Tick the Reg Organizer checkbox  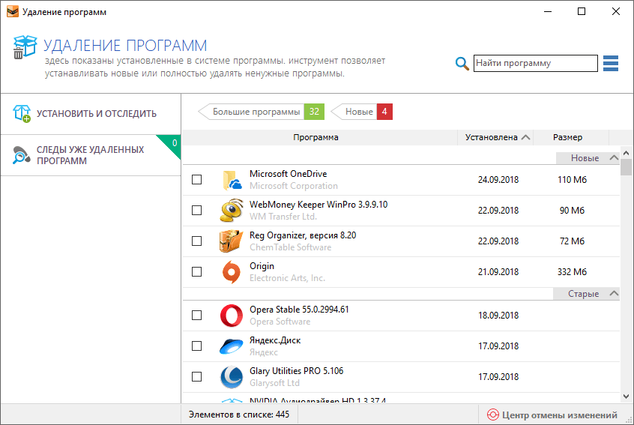(x=197, y=241)
